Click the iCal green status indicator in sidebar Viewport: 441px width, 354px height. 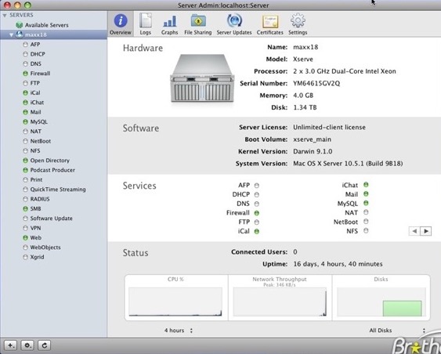tap(25, 92)
